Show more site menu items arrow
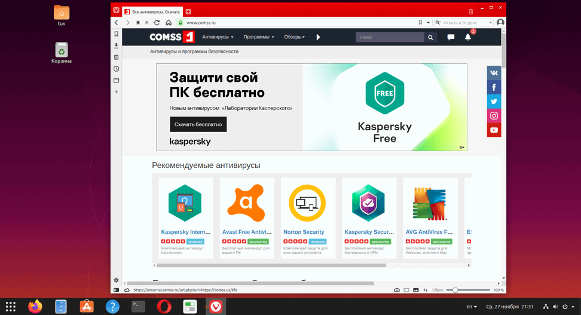 tap(318, 37)
